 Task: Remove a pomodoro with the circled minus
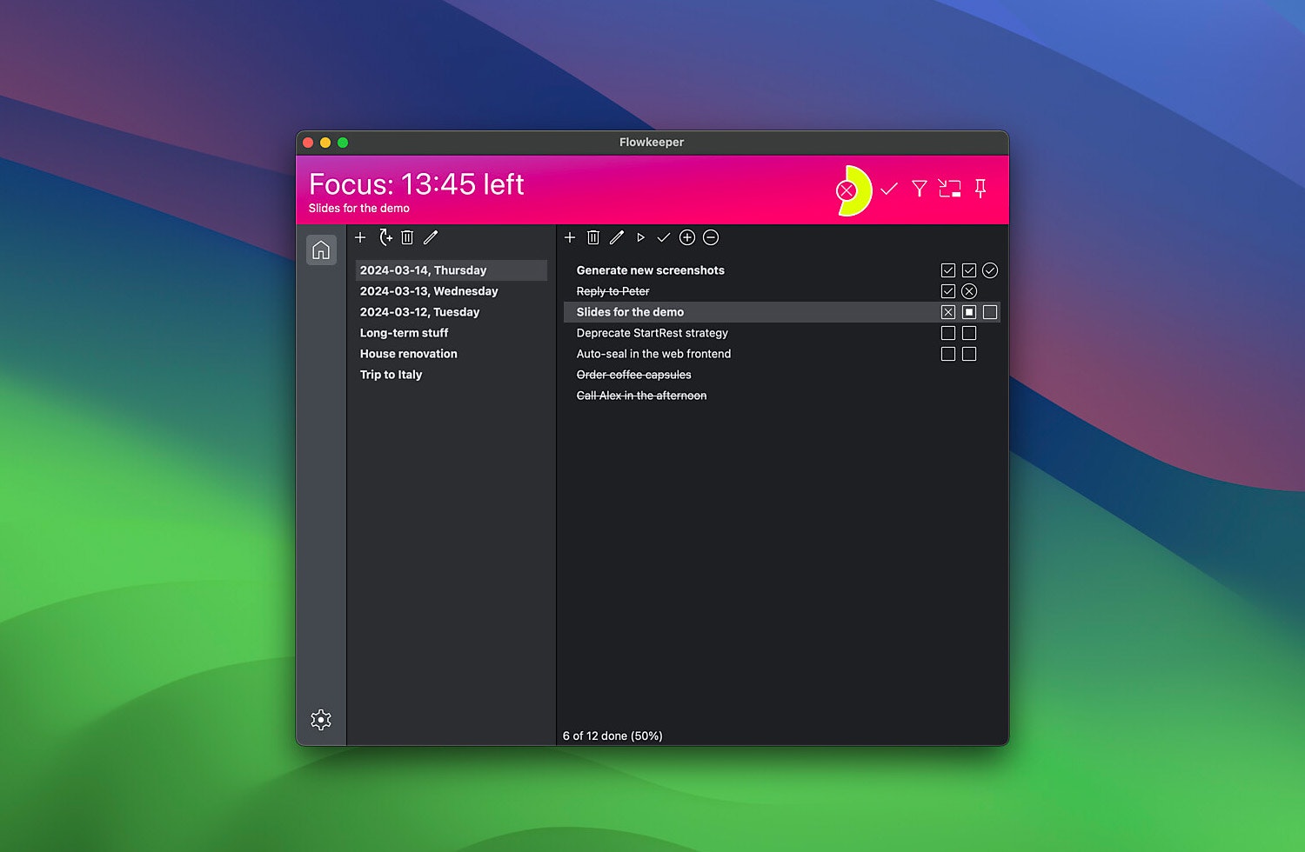pyautogui.click(x=711, y=237)
